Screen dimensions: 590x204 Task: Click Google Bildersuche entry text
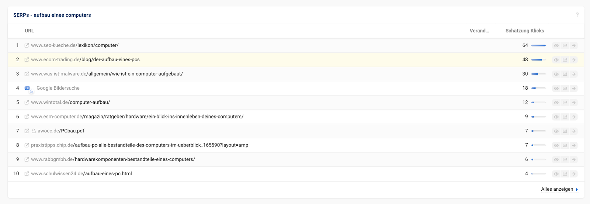(x=58, y=88)
